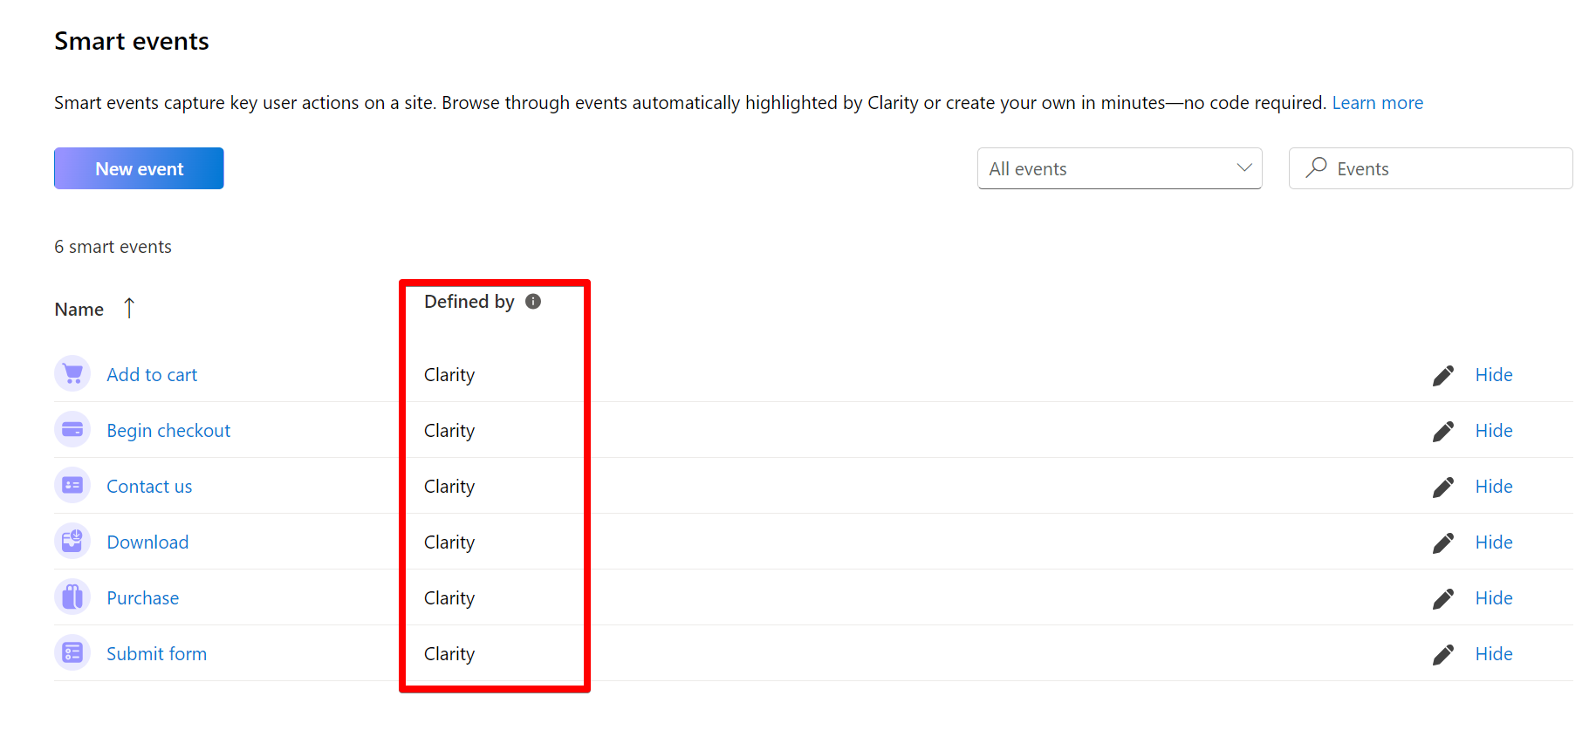This screenshot has width=1596, height=730.
Task: Hide the Download smart event
Action: (x=1494, y=542)
